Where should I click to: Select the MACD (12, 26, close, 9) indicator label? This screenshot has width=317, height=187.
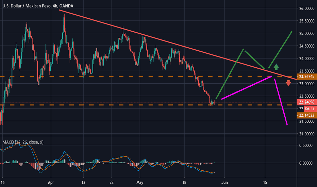(x=23, y=142)
